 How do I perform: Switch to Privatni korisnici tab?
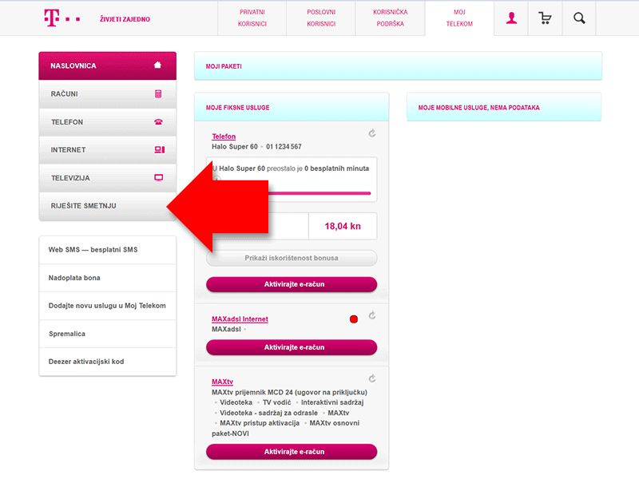tap(252, 18)
